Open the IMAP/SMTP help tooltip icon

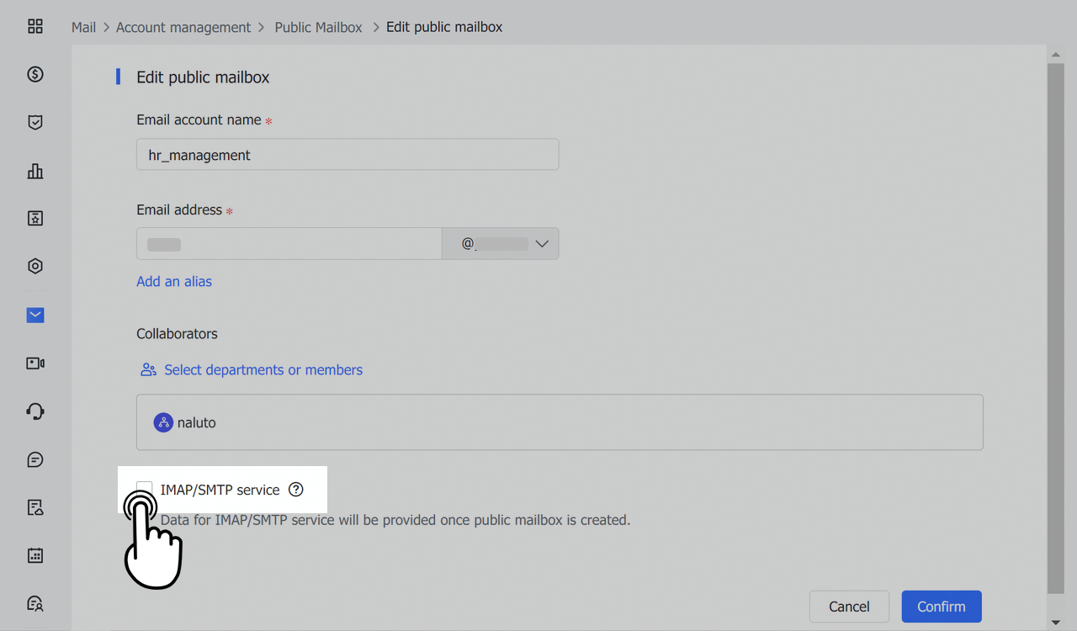tap(295, 489)
